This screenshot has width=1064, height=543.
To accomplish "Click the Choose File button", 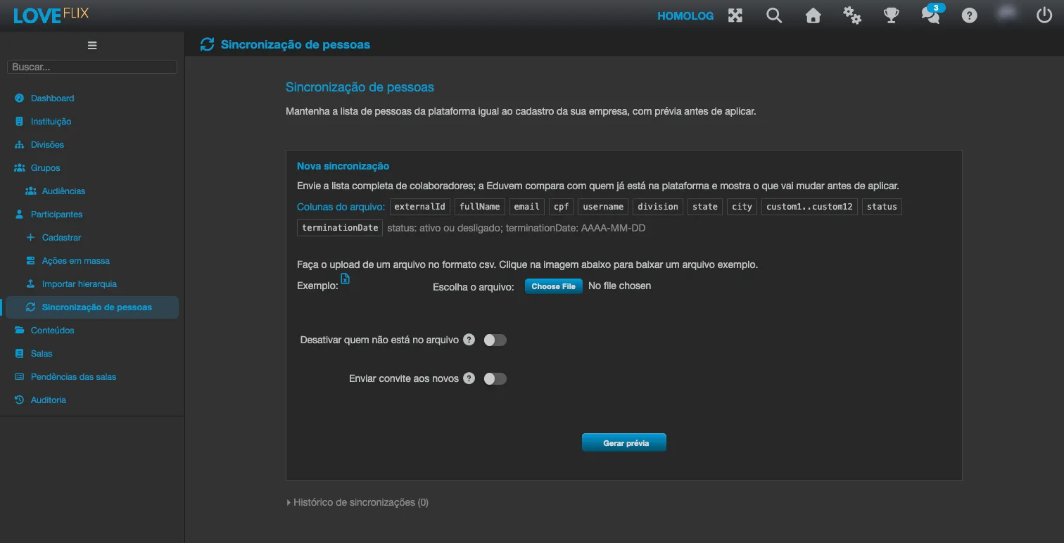I will [554, 286].
